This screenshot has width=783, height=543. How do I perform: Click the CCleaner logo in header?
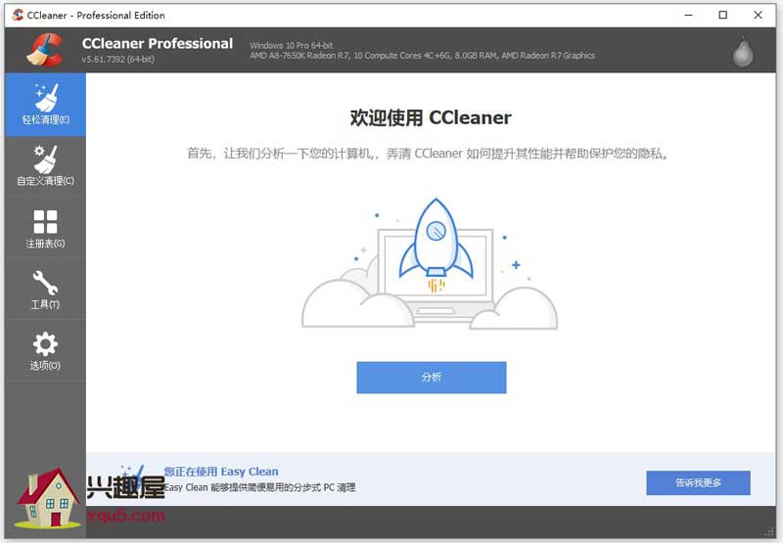click(x=44, y=50)
